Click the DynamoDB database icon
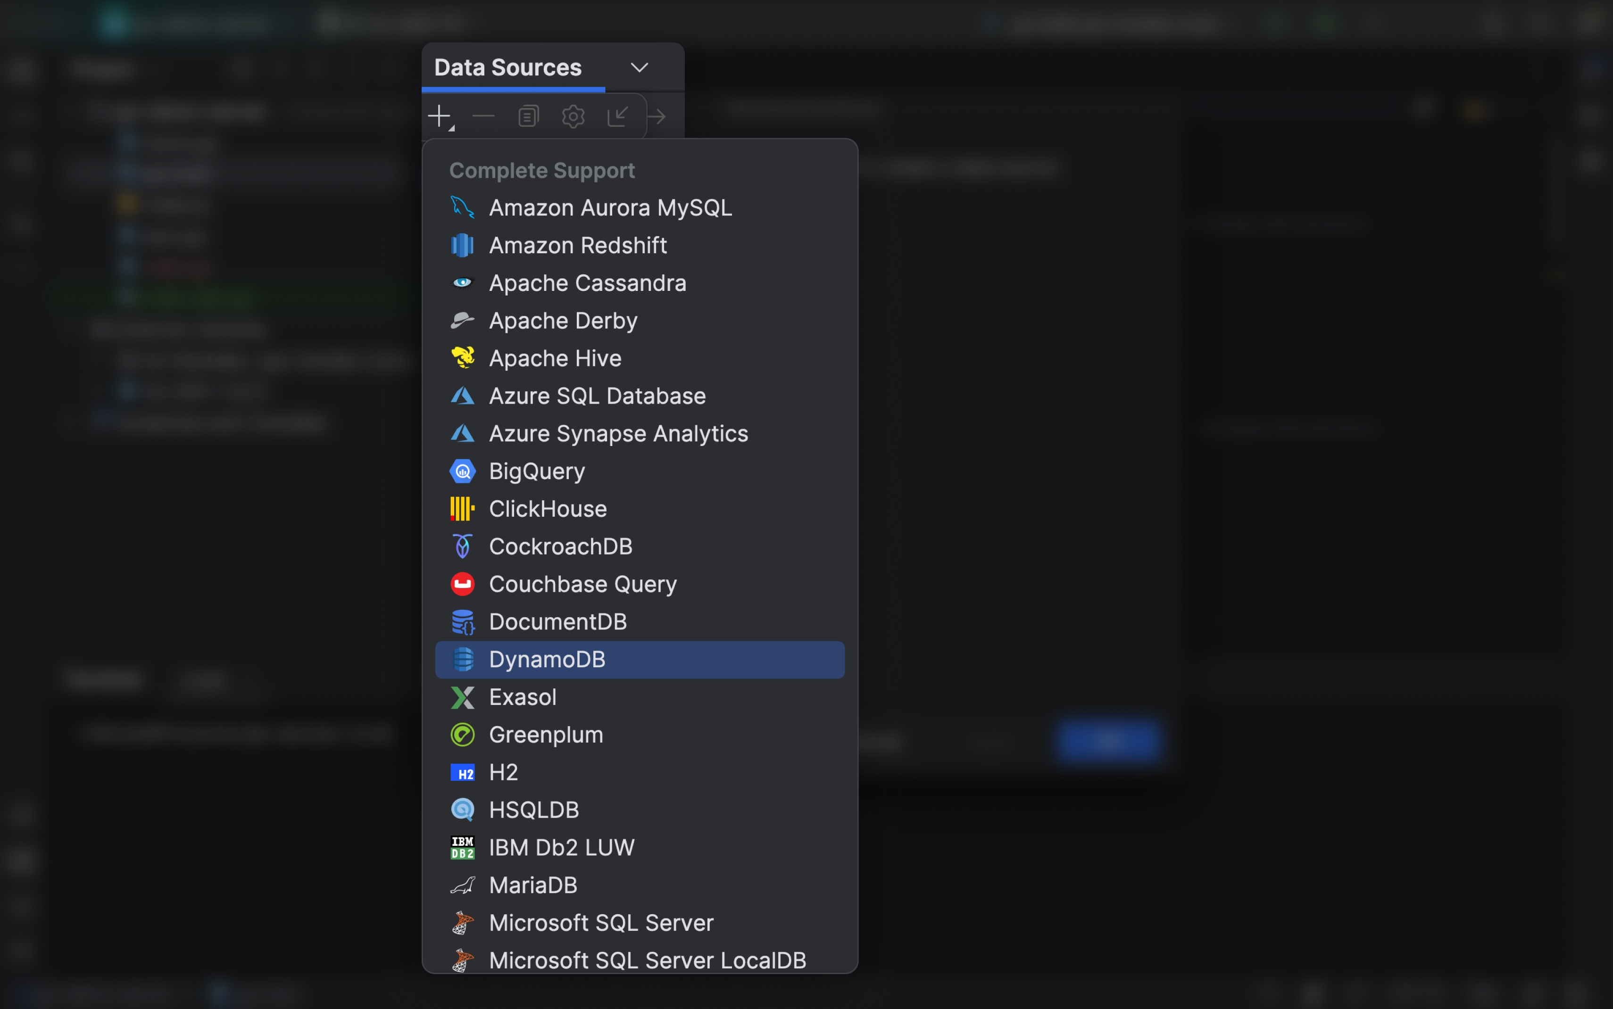This screenshot has height=1009, width=1613. (x=463, y=659)
